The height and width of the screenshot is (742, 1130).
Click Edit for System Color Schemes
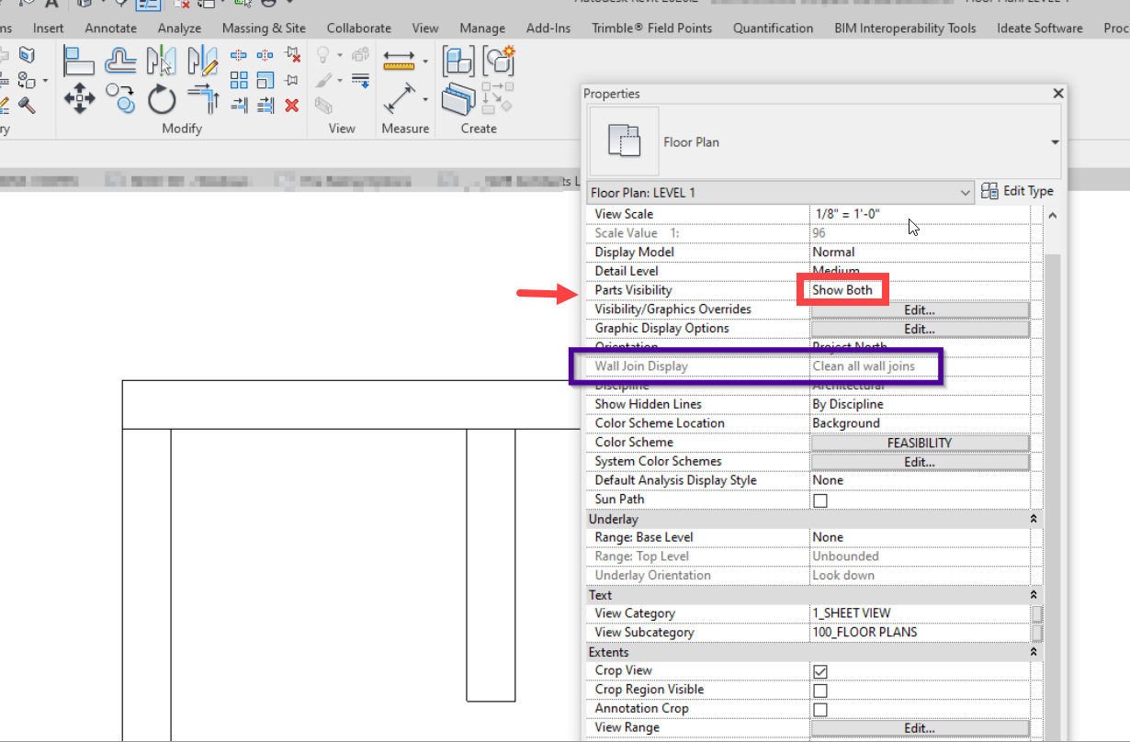coord(920,462)
